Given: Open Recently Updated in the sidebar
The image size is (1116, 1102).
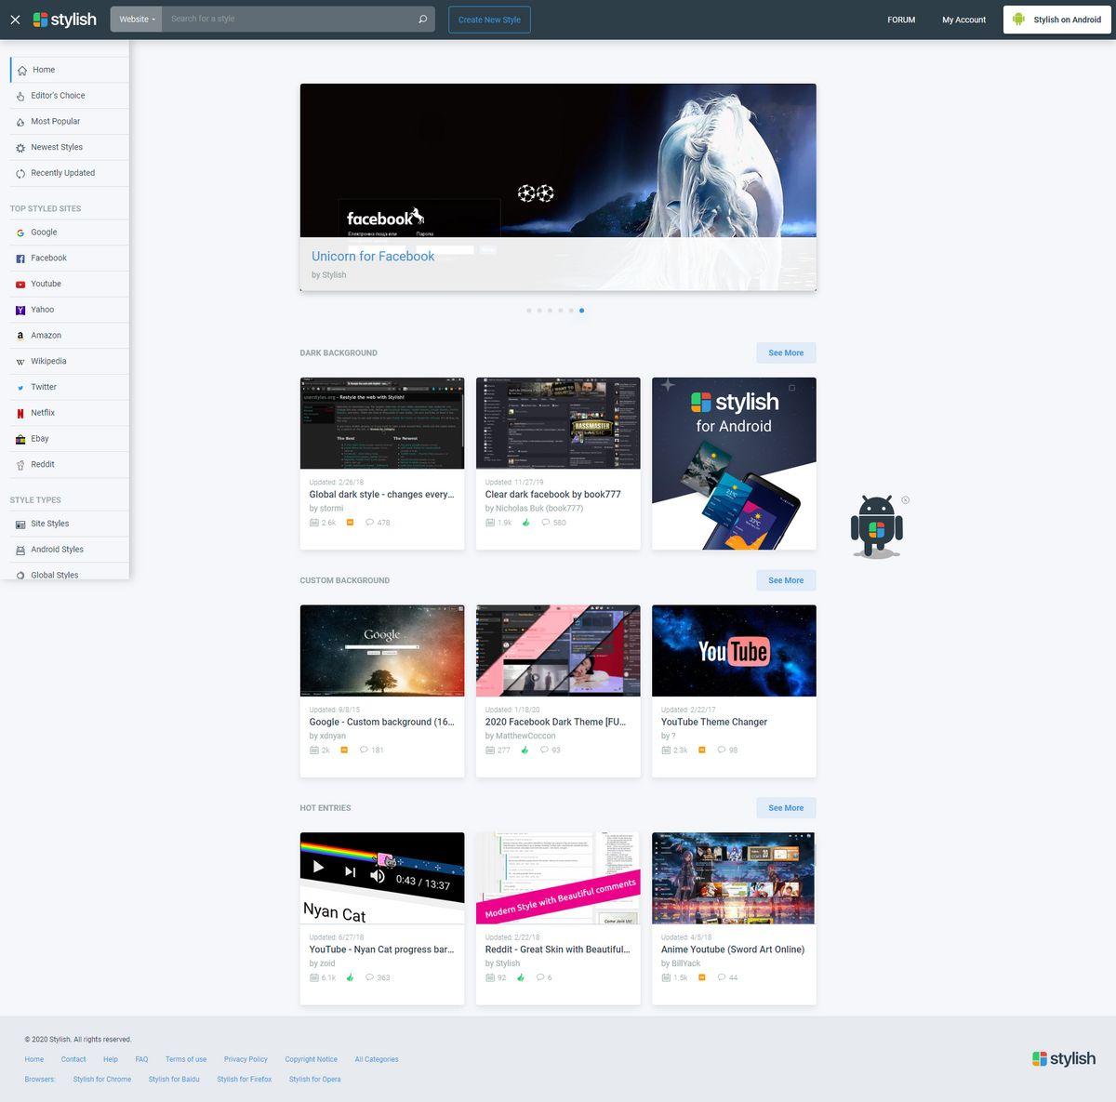Looking at the screenshot, I should click(70, 173).
